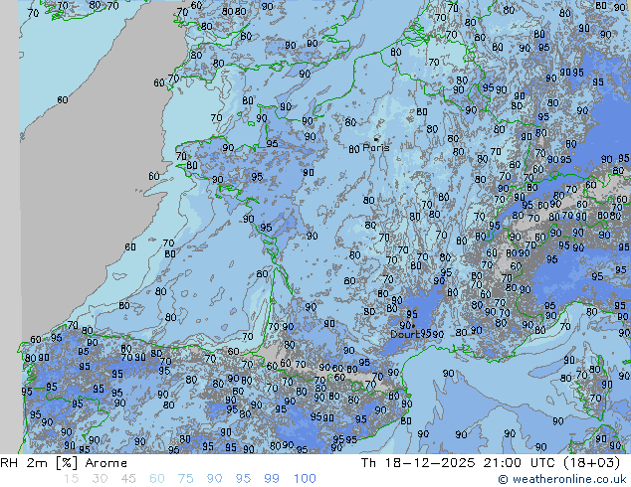Click legend value 30
The image size is (631, 487).
tap(100, 479)
